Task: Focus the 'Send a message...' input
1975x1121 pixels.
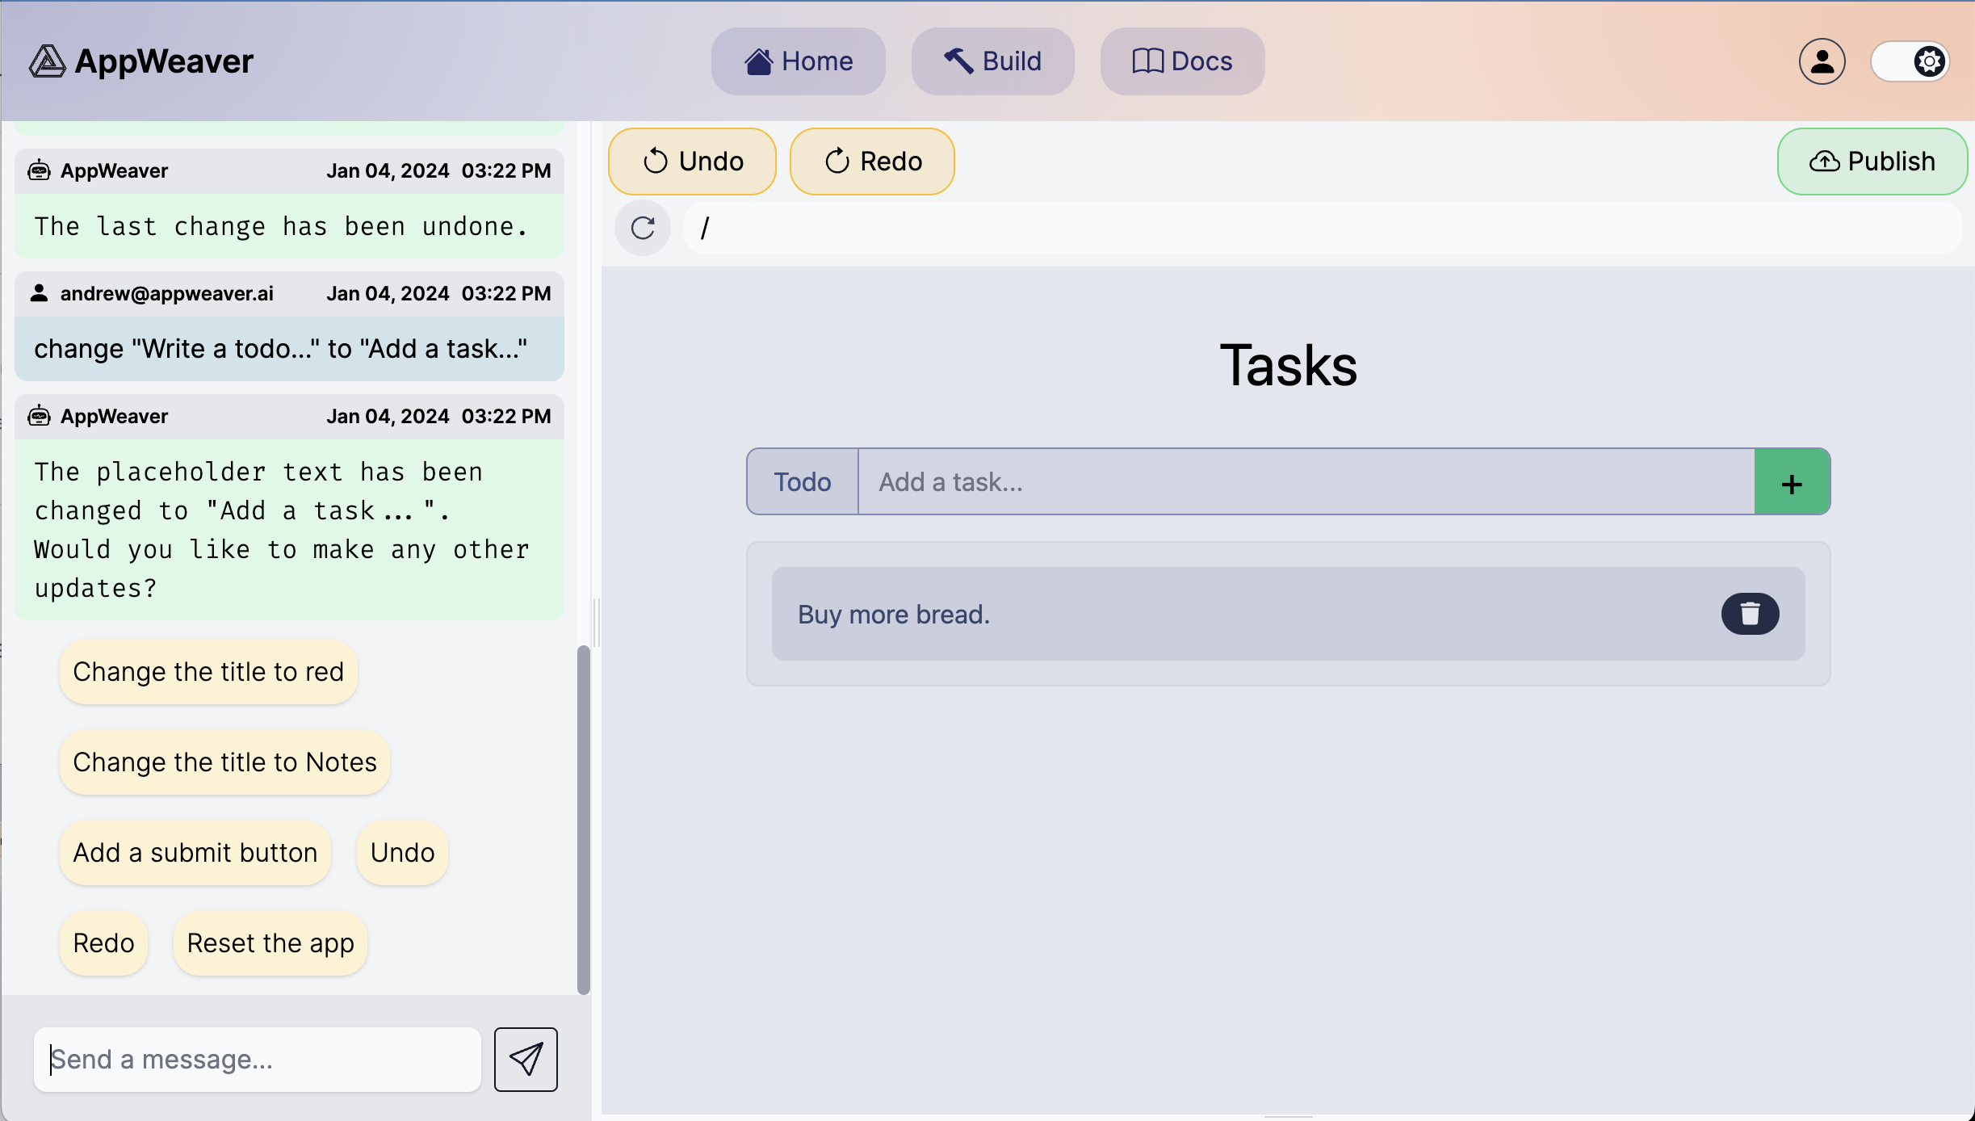Action: coord(257,1059)
